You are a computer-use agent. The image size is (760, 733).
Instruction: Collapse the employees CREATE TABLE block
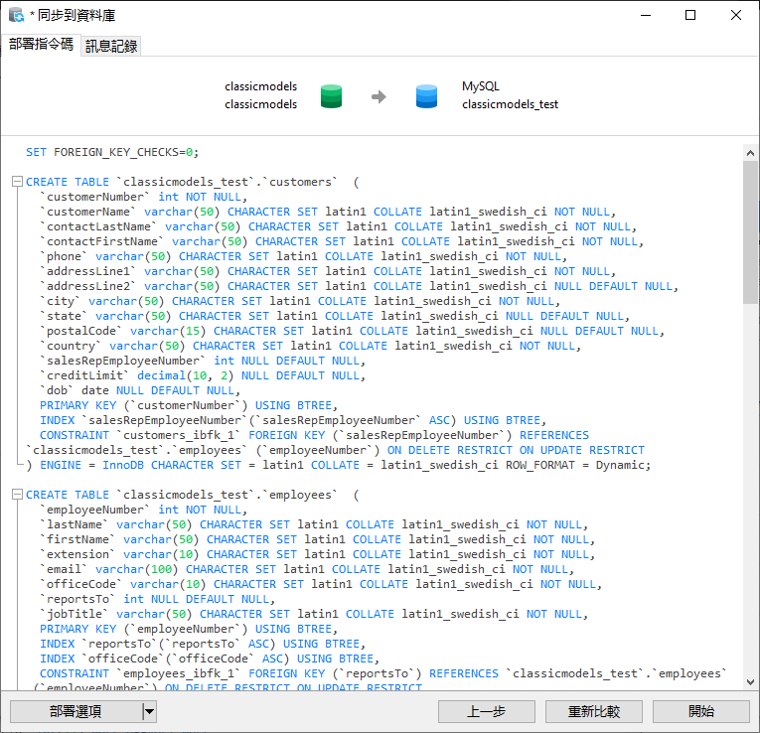click(17, 495)
